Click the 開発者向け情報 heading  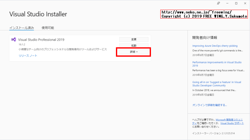coord(205,38)
